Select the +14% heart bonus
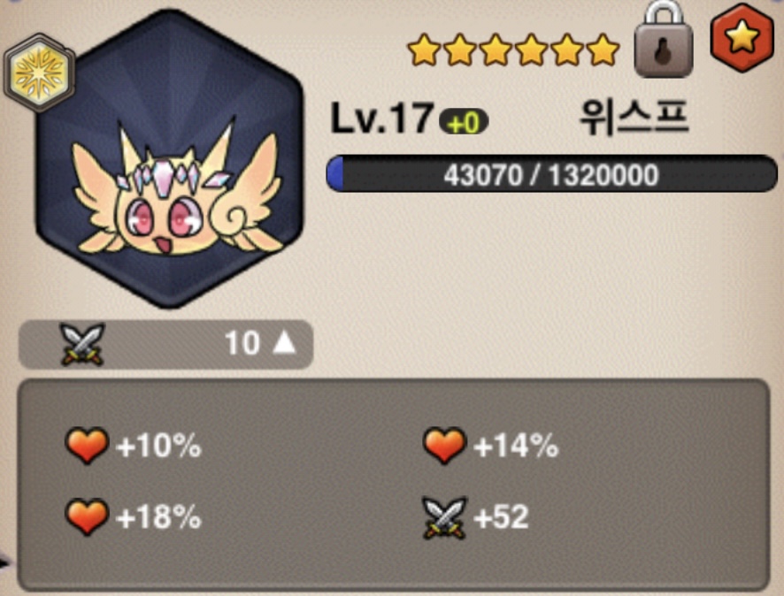This screenshot has width=784, height=596. 490,445
